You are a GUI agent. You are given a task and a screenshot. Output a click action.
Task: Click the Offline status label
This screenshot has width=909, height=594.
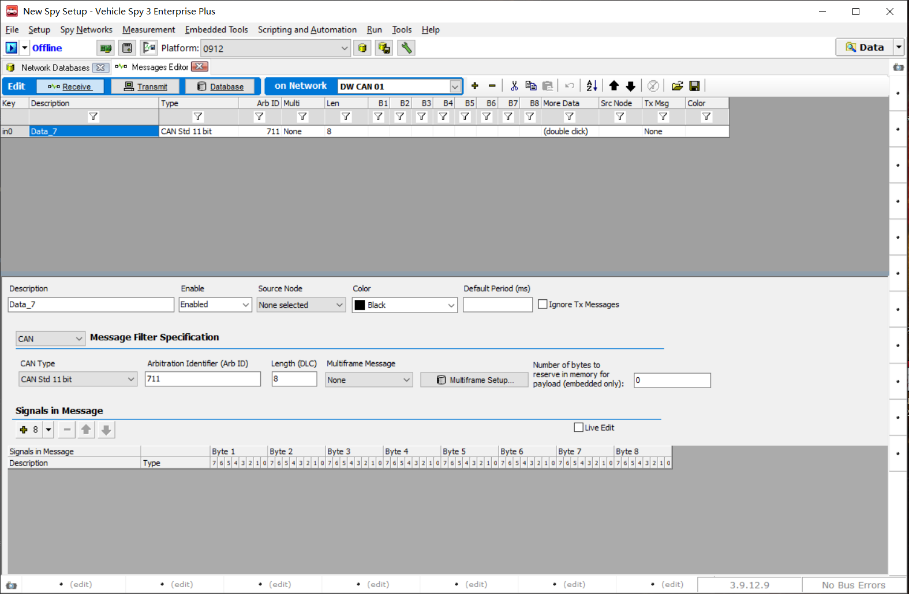[x=47, y=48]
